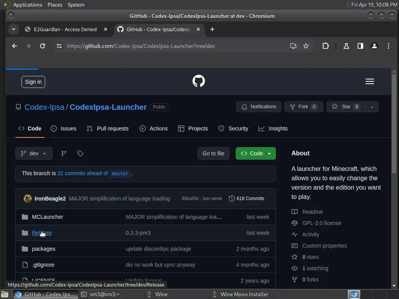
Task: Open the browser profile icon
Action: coord(374,46)
